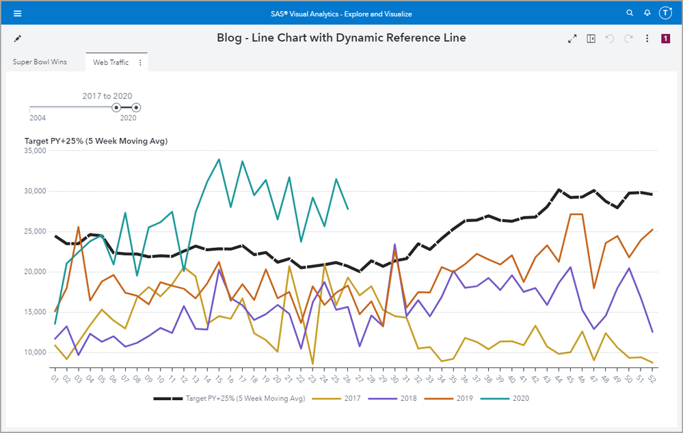Image resolution: width=683 pixels, height=433 pixels.
Task: Click the undo arrow icon
Action: click(610, 39)
